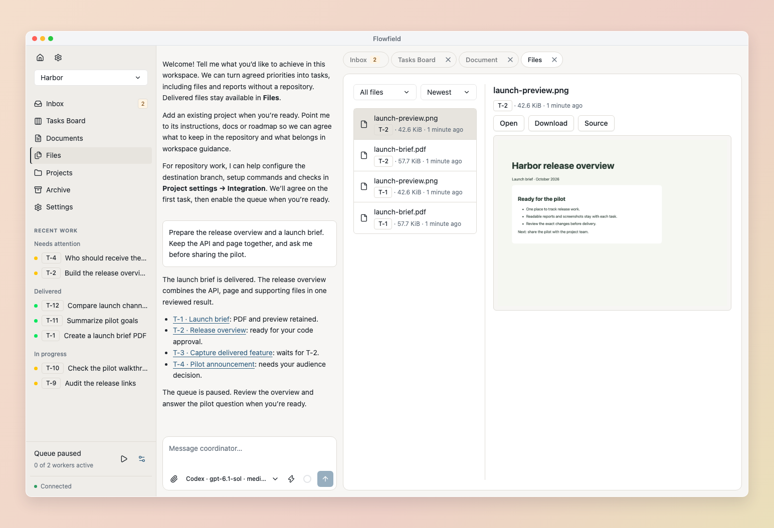
Task: Open queue settings sliders icon
Action: 142,459
